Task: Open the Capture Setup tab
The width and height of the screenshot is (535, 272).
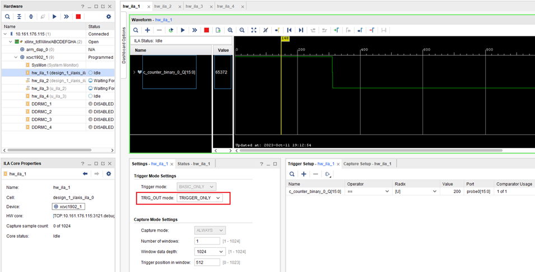Action: point(366,164)
